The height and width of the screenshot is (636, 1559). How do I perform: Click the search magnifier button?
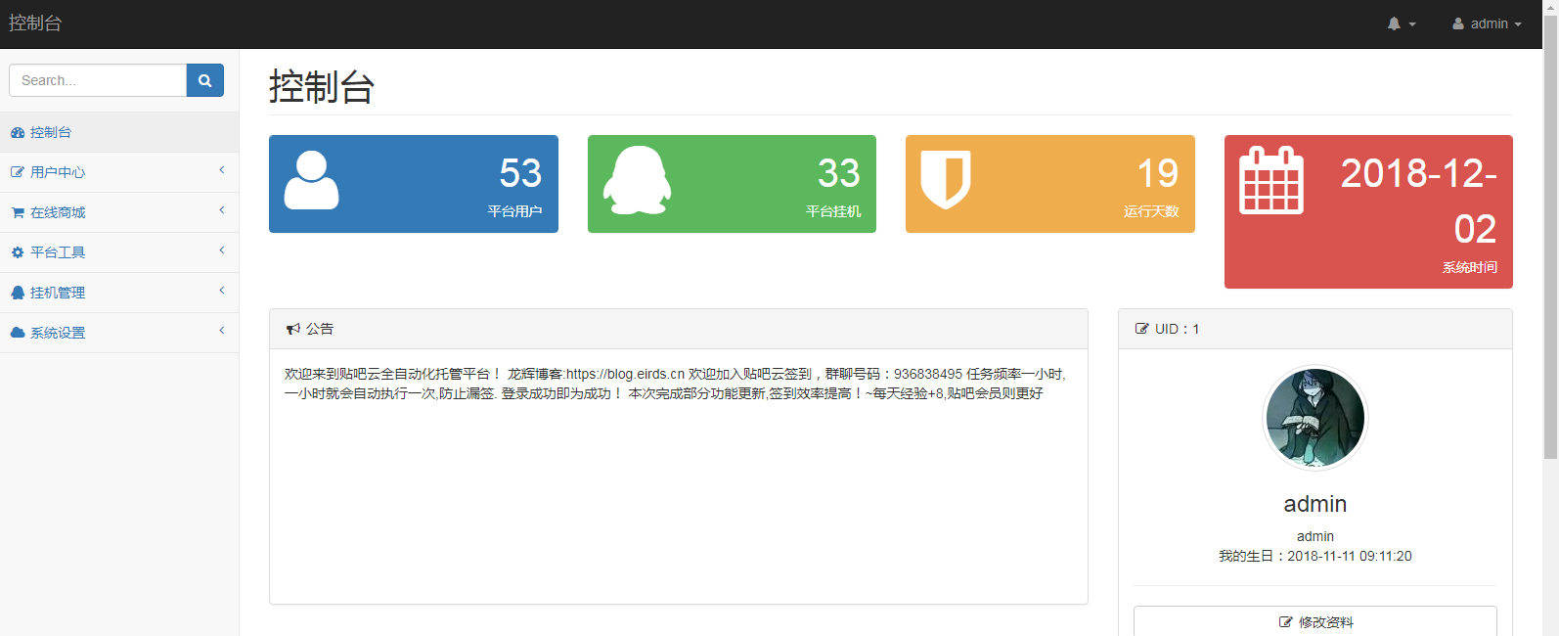[x=204, y=80]
